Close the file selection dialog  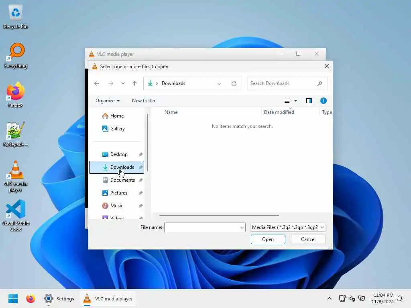(327, 66)
